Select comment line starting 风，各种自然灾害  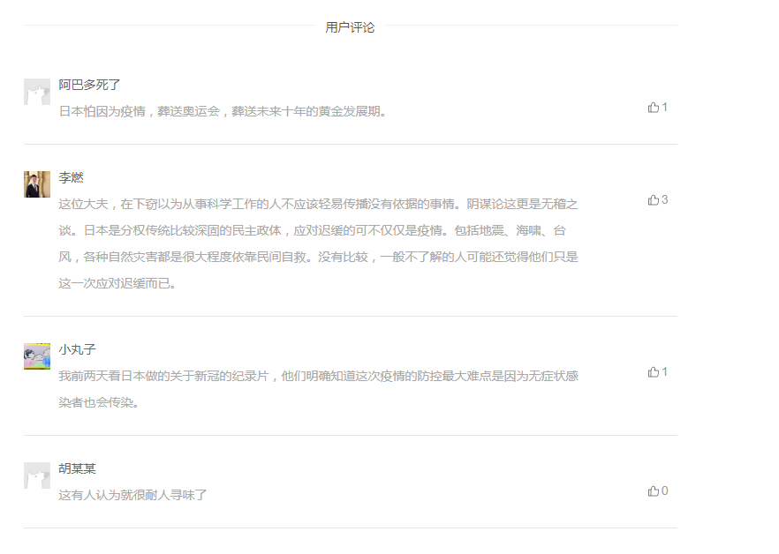point(318,257)
